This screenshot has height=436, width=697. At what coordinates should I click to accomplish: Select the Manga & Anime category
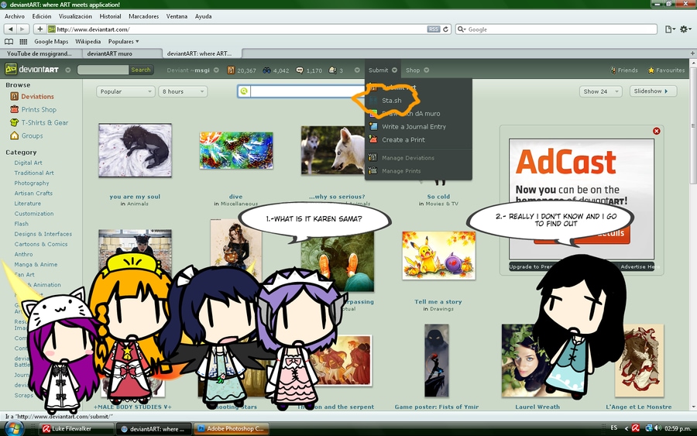[x=36, y=264]
